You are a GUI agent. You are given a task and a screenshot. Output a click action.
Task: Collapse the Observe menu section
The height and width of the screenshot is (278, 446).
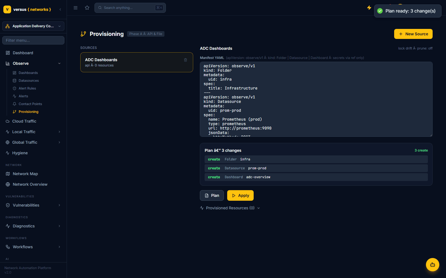pyautogui.click(x=59, y=63)
